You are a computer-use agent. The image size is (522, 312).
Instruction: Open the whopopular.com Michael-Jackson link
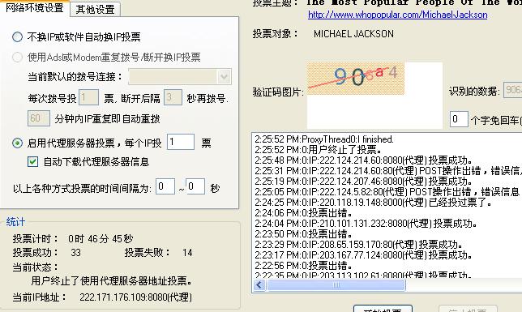(397, 15)
